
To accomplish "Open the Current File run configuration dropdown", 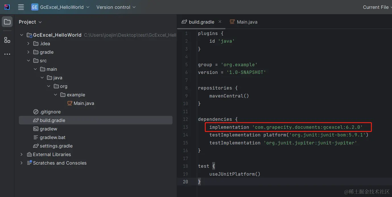I will click(x=377, y=7).
